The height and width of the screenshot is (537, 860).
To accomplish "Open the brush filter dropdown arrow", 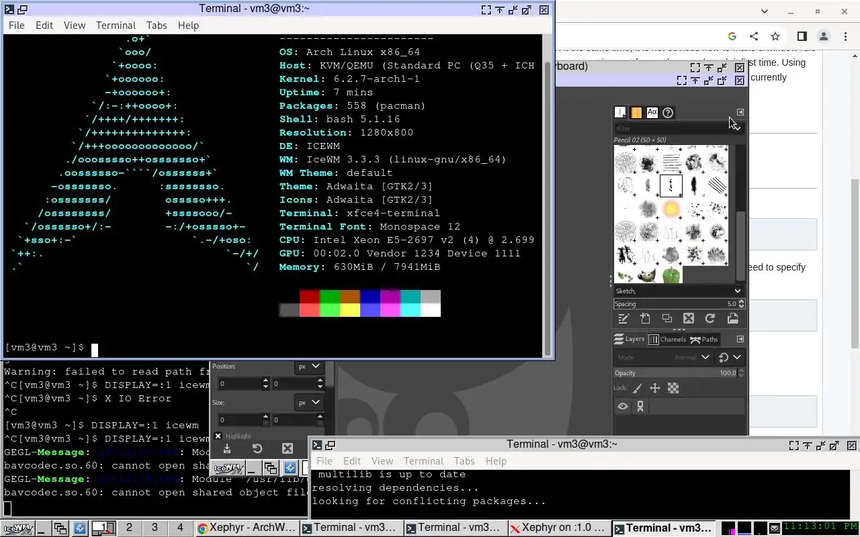I will (x=737, y=128).
